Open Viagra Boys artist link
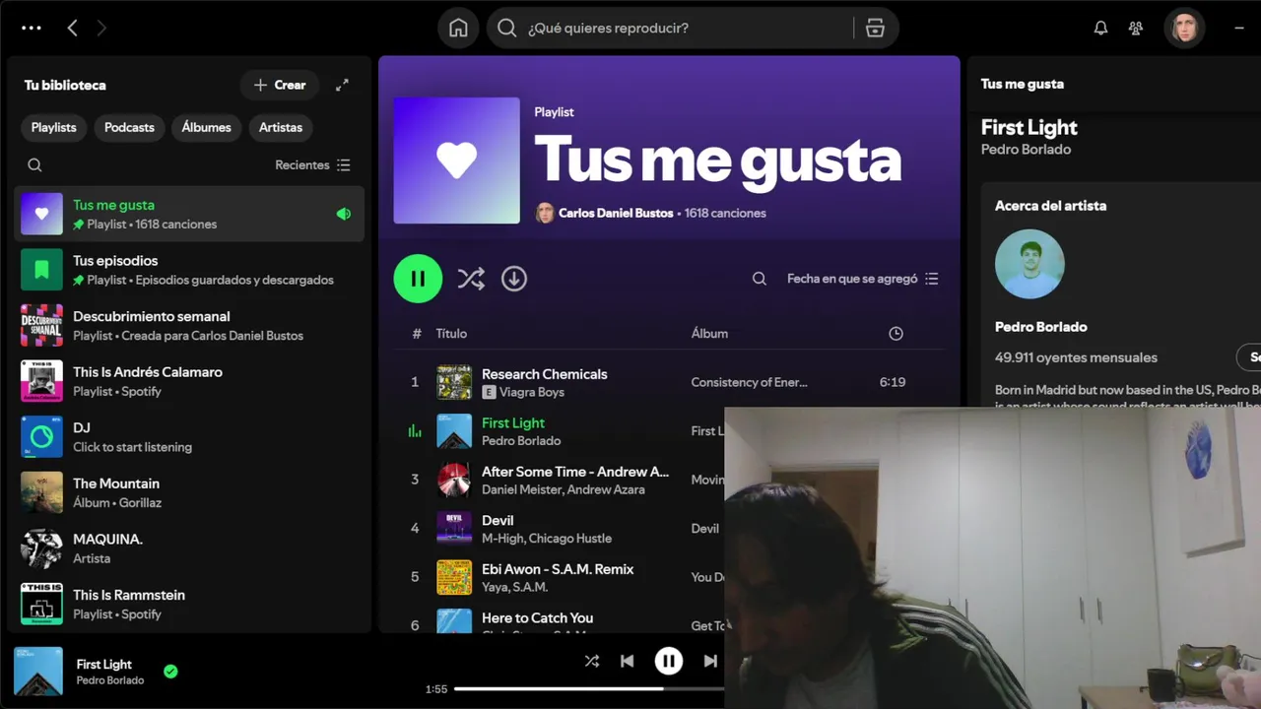1261x709 pixels. pos(531,392)
